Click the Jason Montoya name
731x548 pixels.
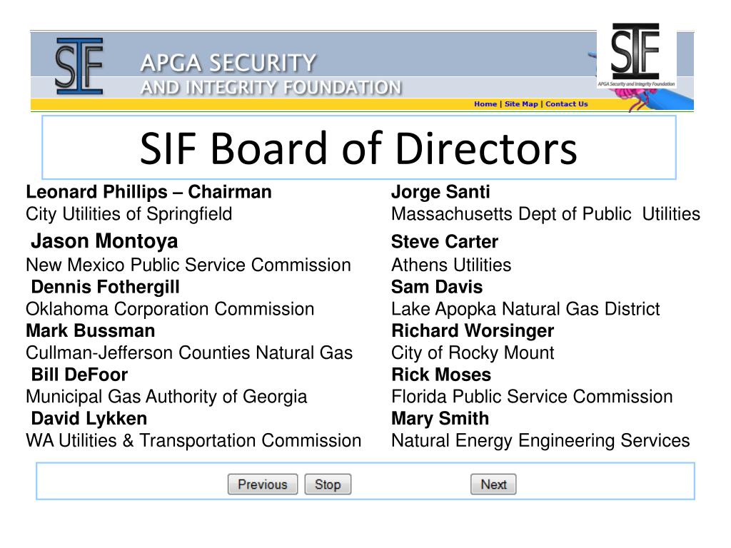point(104,241)
